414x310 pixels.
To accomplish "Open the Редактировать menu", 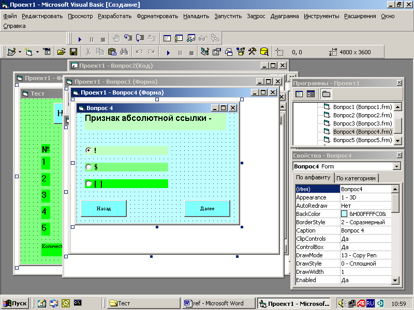I will [42, 16].
